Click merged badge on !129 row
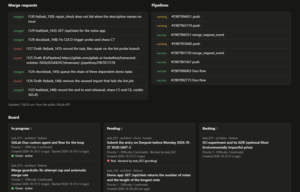Viewport: 300px width, 192px height. (x=19, y=31)
